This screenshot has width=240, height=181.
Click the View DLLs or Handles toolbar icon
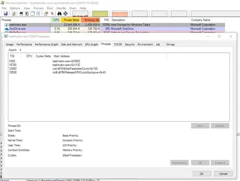tap(38, 14)
